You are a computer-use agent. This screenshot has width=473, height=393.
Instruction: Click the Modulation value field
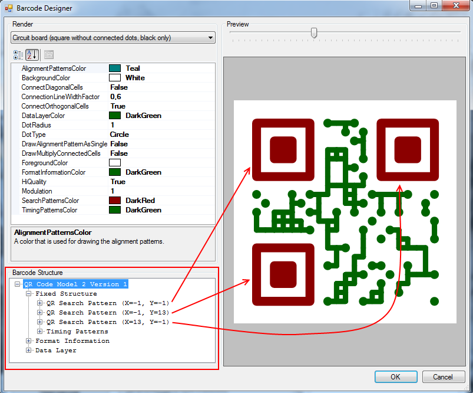[x=161, y=191]
